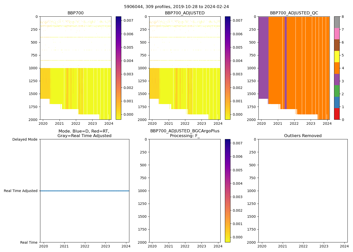Click the blue horizontal line in the Mode plot

tap(84, 191)
